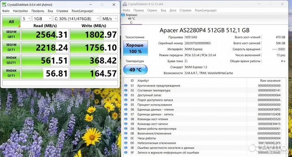Click status icon for 06 Единицы данных - чтение
Screen dimensions: 292x157
tap(126, 109)
